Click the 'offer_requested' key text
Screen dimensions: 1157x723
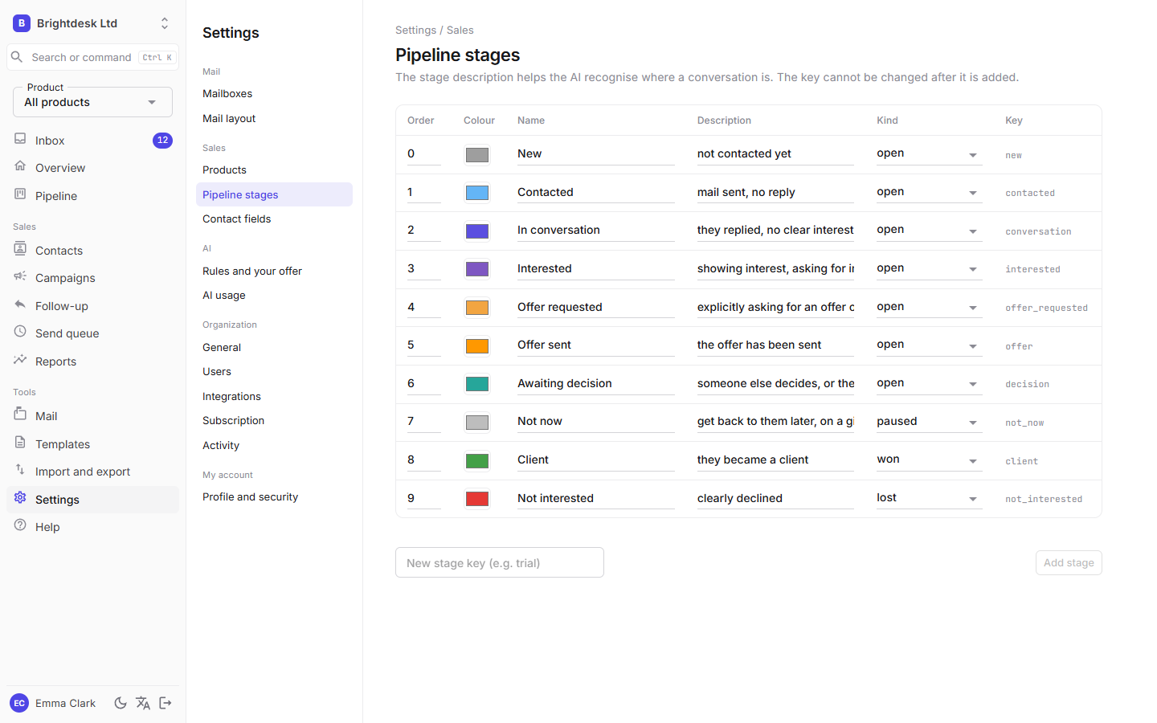coord(1046,308)
